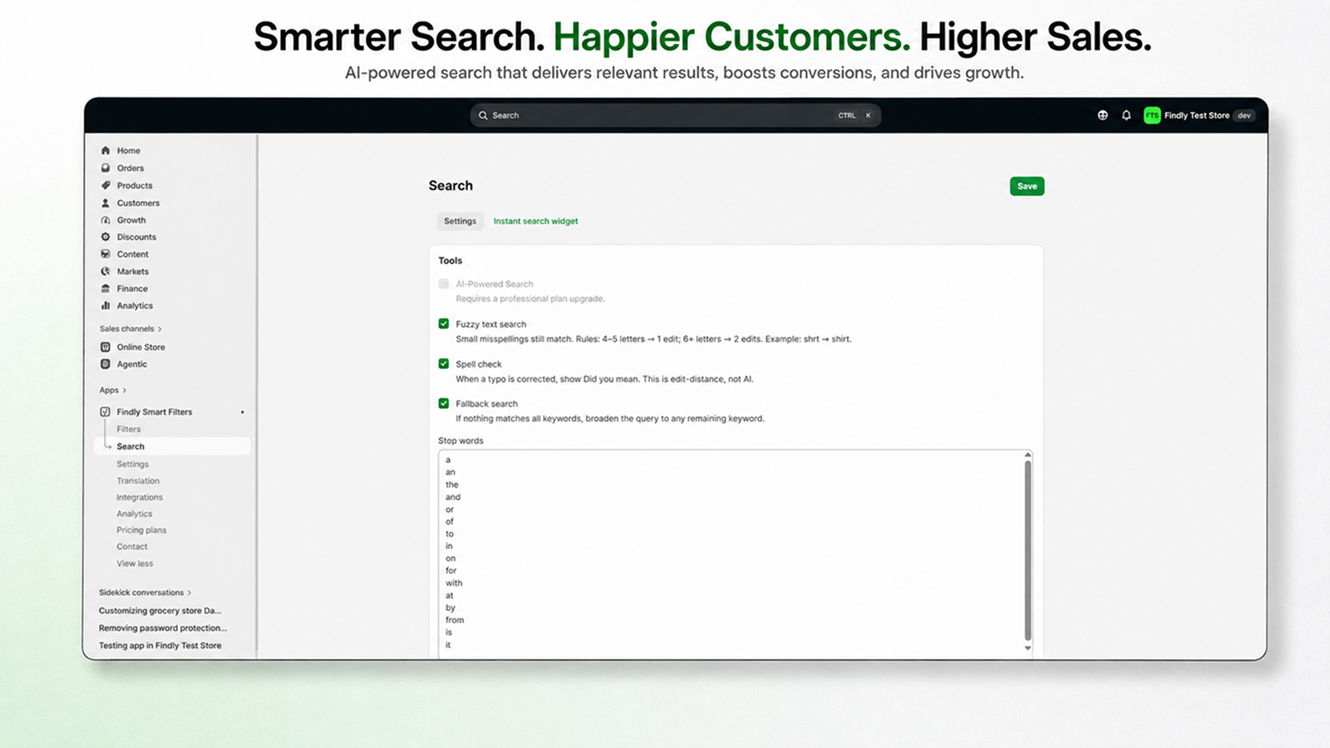Open the Home icon in sidebar

pyautogui.click(x=106, y=150)
